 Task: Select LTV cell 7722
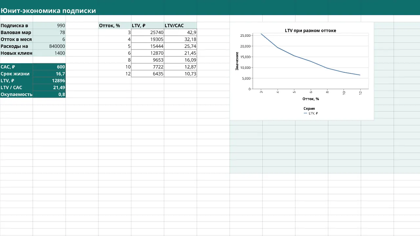(x=148, y=67)
